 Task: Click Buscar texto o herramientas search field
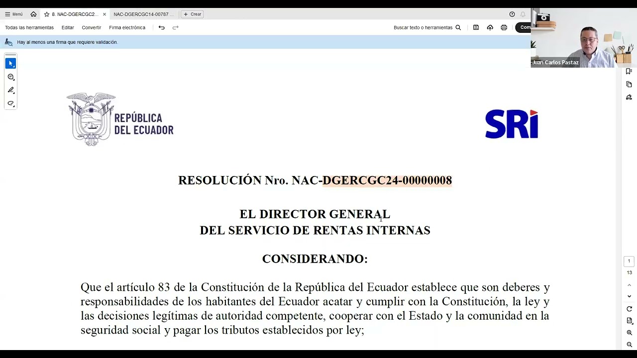coord(423,28)
